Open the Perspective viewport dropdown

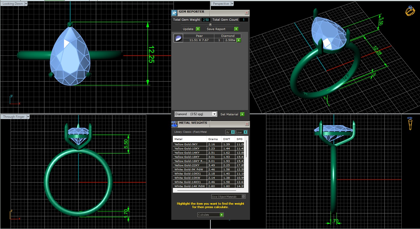pyautogui.click(x=232, y=4)
